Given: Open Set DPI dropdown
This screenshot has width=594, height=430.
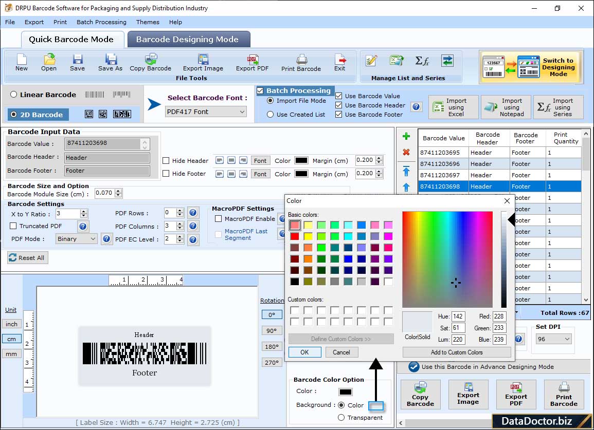Looking at the screenshot, I should click(553, 339).
